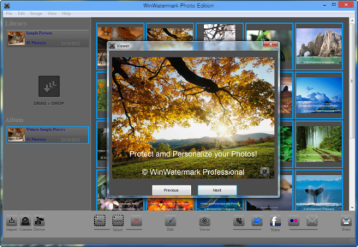Image resolution: width=358 pixels, height=247 pixels.
Task: Click the "Library" heading
Action: click(16, 23)
